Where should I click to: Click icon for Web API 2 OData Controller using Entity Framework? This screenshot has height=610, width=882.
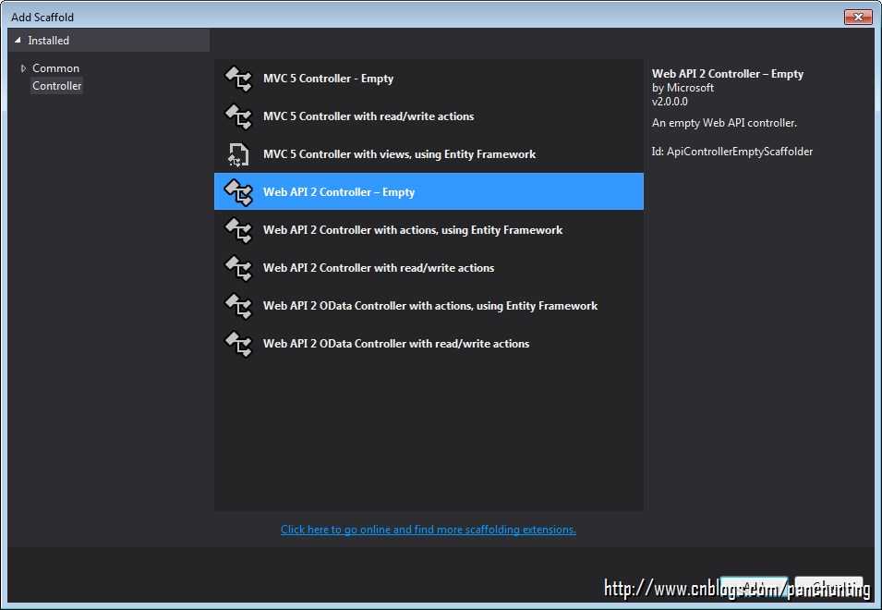click(238, 306)
